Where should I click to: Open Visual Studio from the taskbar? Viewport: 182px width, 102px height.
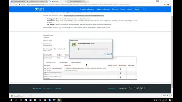click(40, 100)
